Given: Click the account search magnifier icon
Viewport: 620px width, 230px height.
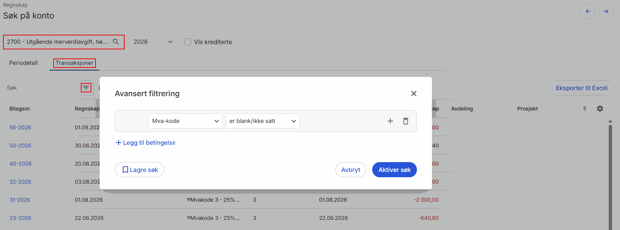Looking at the screenshot, I should pyautogui.click(x=116, y=42).
